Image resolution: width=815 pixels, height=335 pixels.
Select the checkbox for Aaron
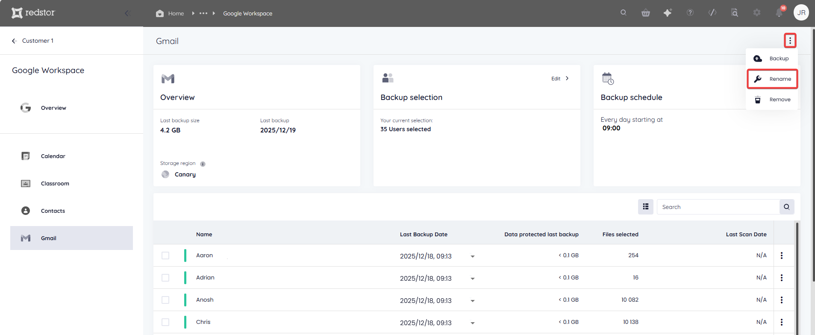[x=165, y=256]
